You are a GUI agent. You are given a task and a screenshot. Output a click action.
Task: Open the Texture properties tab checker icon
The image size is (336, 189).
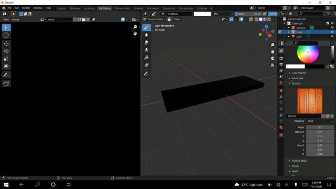click(281, 135)
